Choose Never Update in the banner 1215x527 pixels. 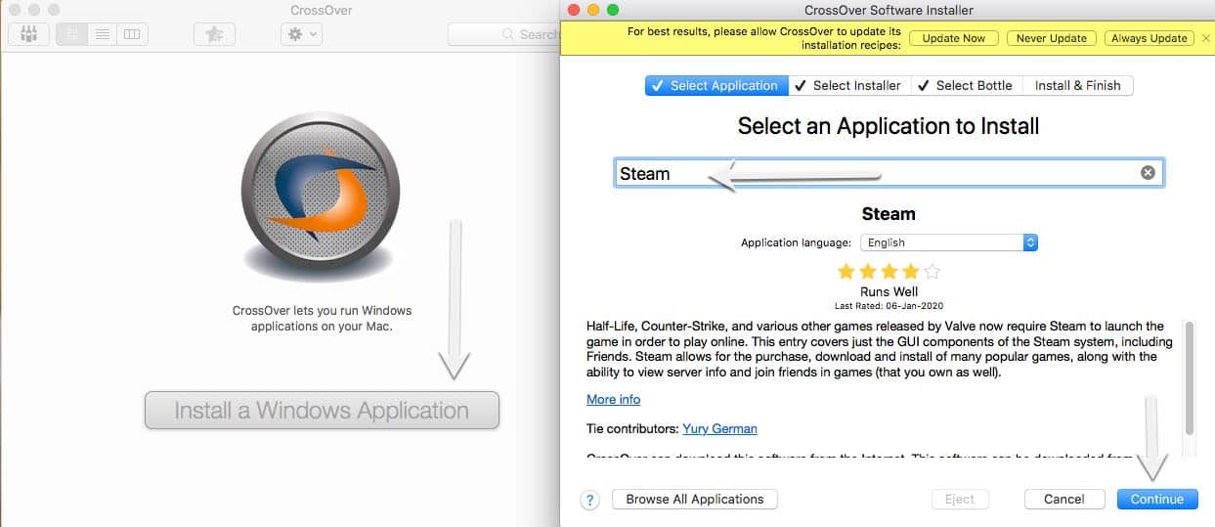(x=1051, y=38)
